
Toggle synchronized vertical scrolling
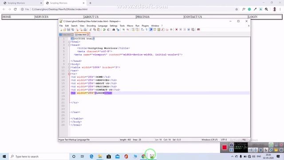(133, 30)
